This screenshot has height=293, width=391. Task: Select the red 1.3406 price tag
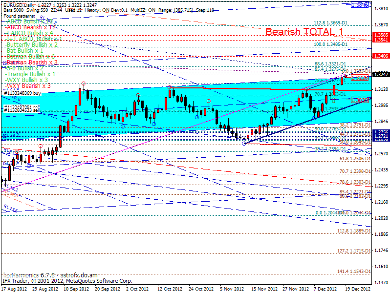pos(380,56)
